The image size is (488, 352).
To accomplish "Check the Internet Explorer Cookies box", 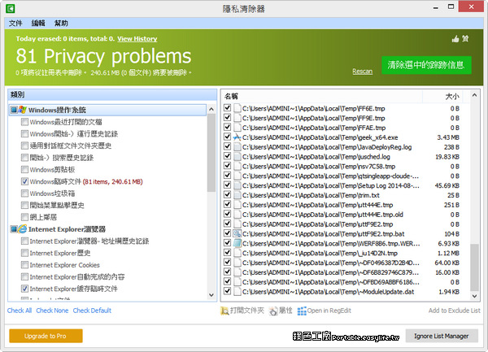I will point(24,265).
